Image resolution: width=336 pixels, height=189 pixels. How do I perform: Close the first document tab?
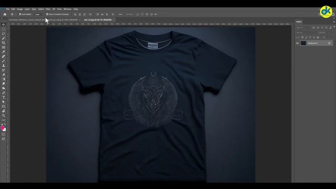(x=80, y=20)
